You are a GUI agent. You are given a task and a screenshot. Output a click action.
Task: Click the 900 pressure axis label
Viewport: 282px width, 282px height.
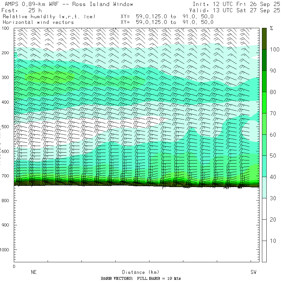coord(5,225)
